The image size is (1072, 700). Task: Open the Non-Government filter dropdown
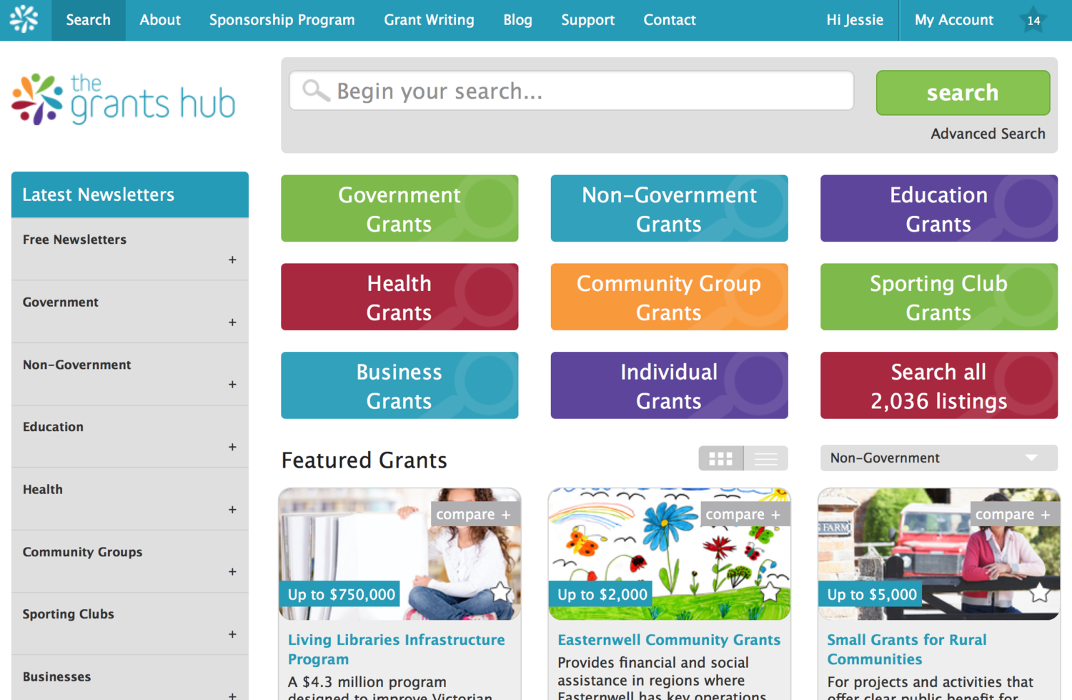point(938,458)
